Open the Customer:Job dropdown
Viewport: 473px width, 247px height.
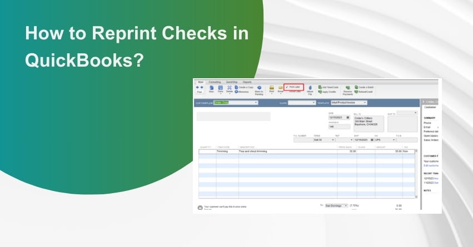[x=256, y=103]
